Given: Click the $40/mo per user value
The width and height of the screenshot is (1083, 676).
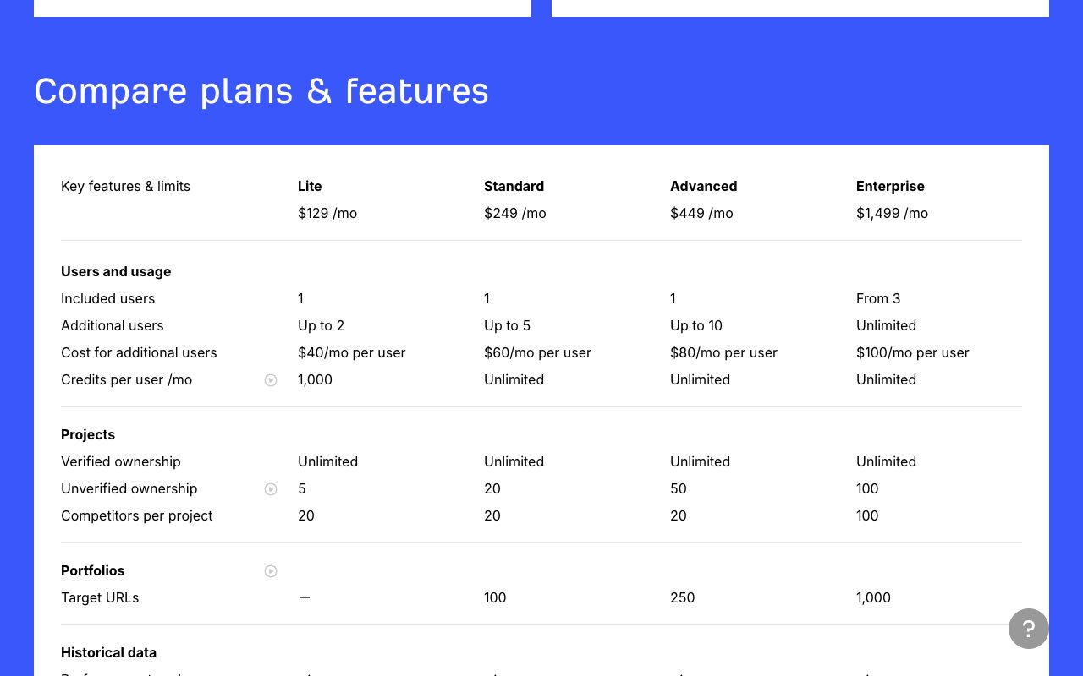Looking at the screenshot, I should (x=351, y=352).
